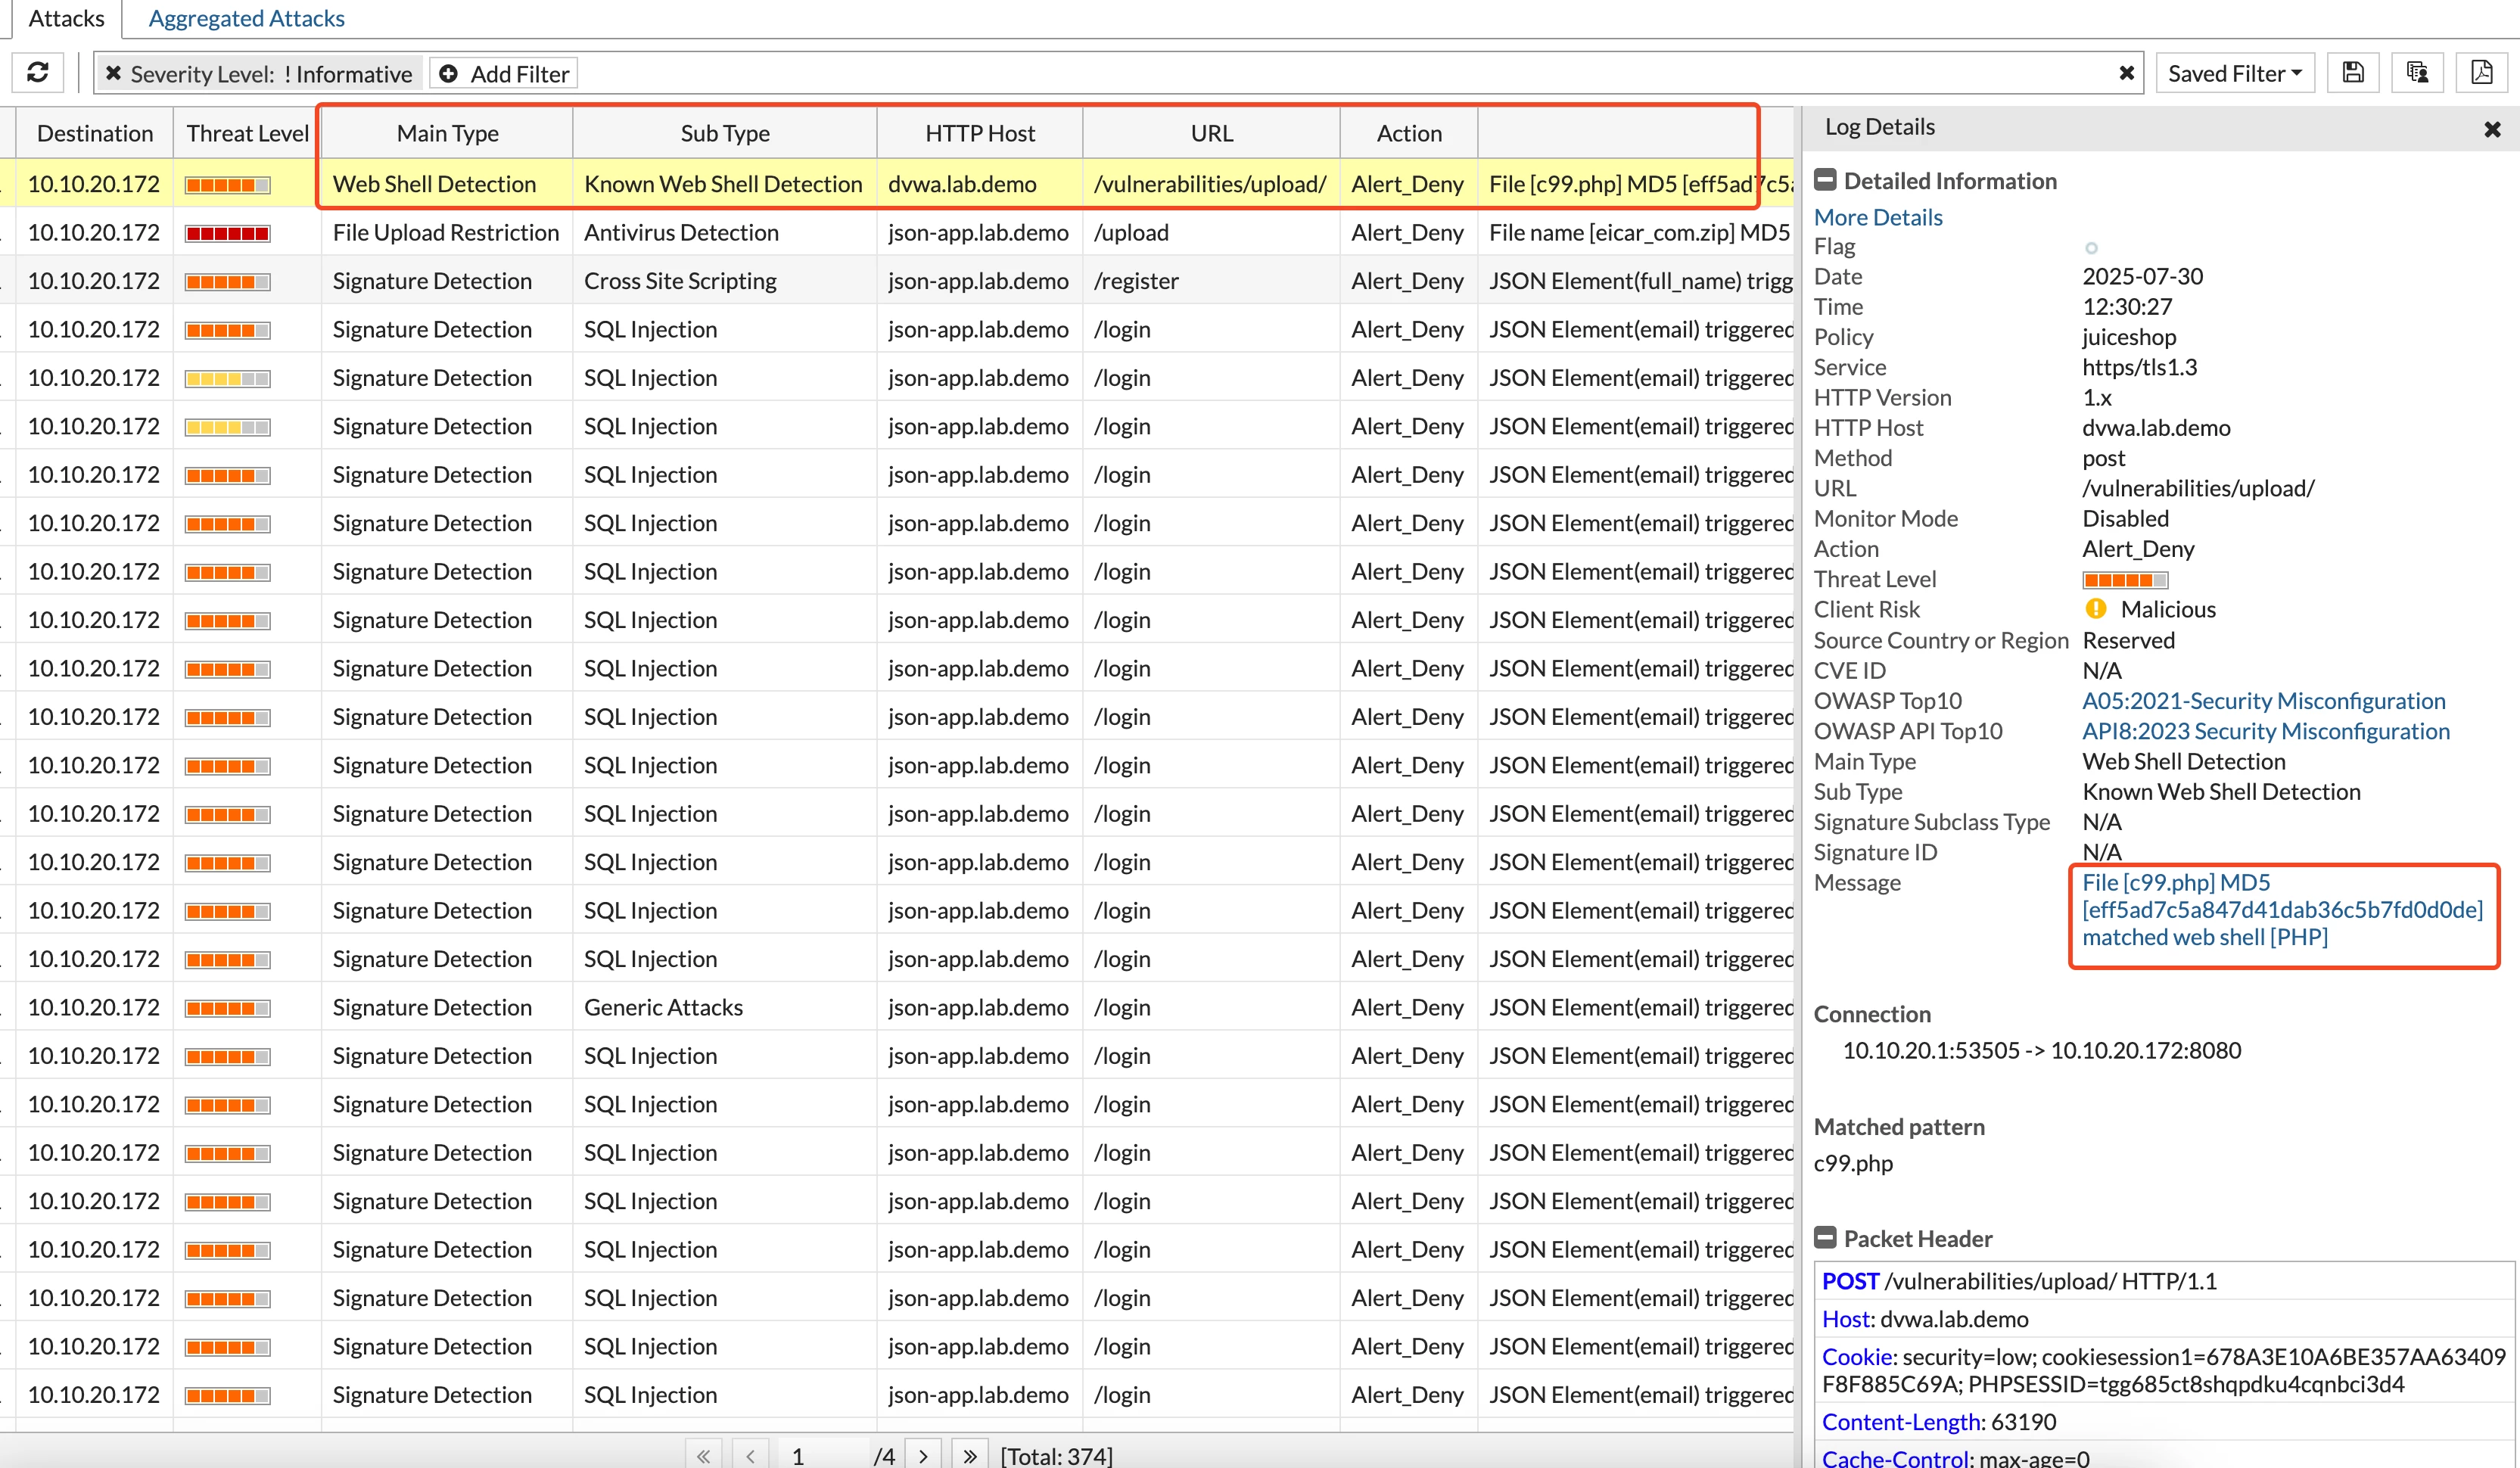Click the eicar_com.zip message cell
The image size is (2520, 1468).
[1638, 232]
